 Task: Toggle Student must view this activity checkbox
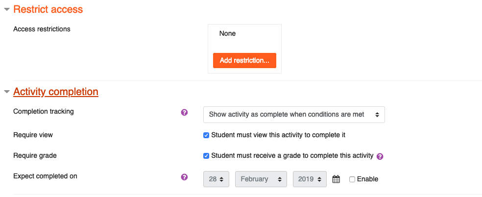coord(206,135)
